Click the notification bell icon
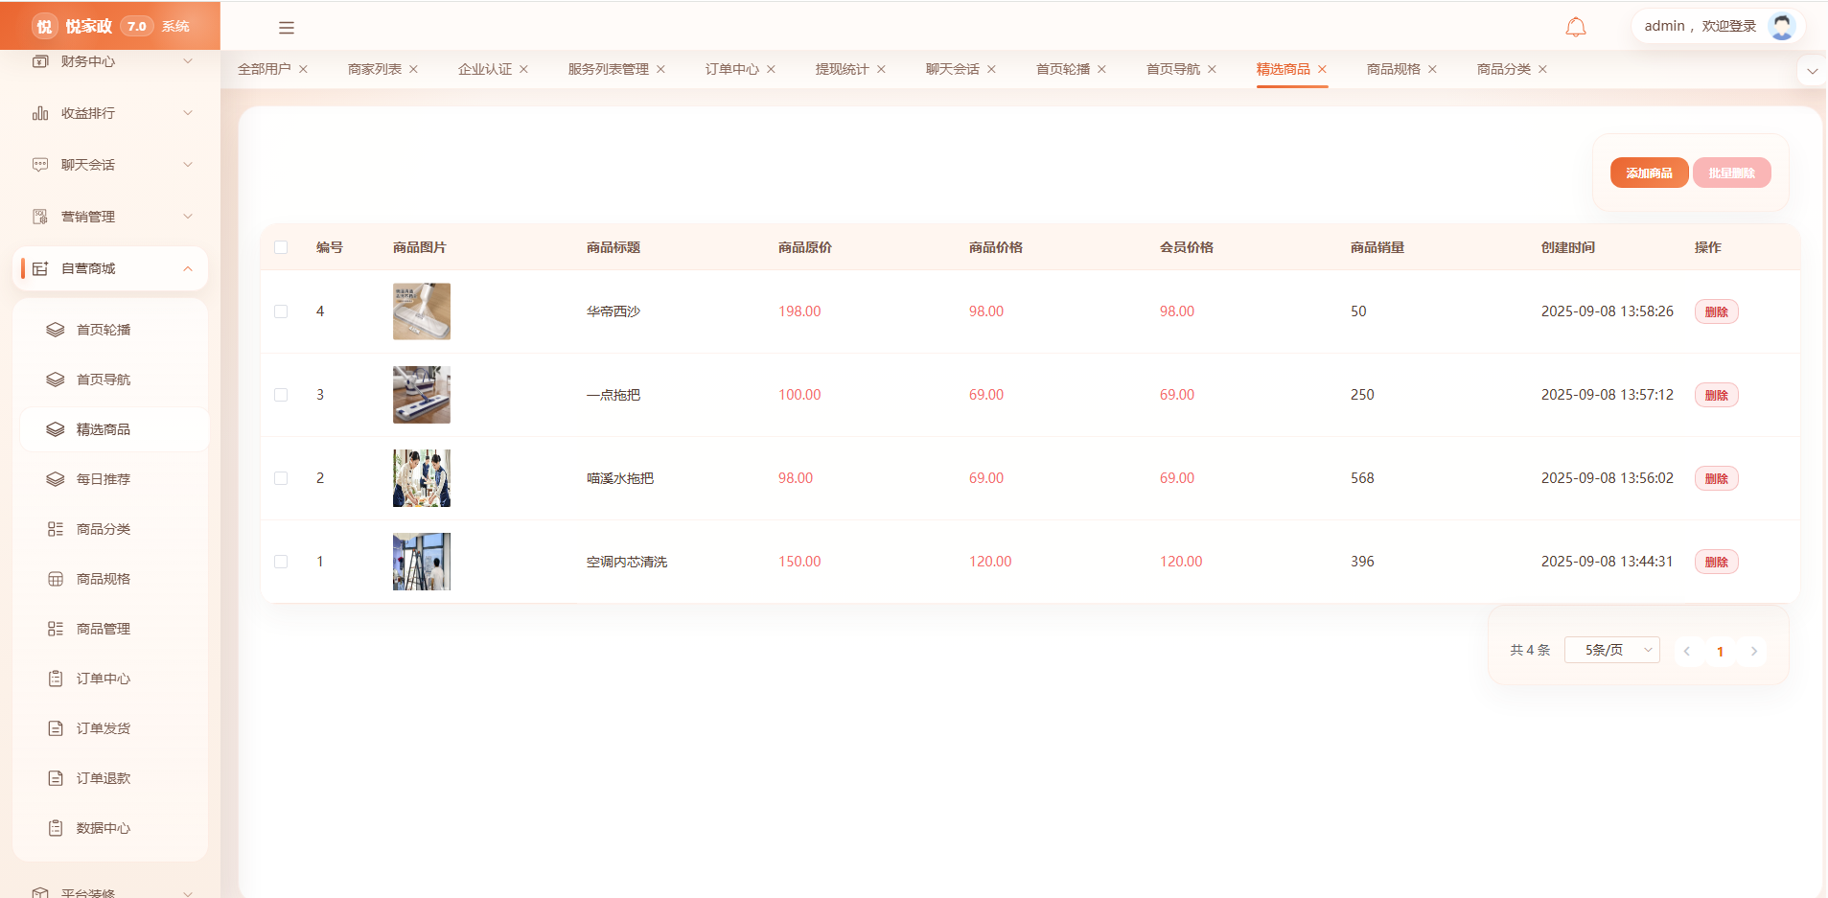 click(x=1576, y=27)
